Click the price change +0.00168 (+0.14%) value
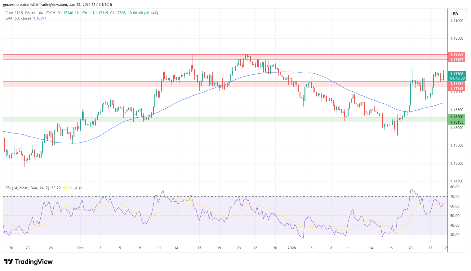The height and width of the screenshot is (271, 471). 143,13
